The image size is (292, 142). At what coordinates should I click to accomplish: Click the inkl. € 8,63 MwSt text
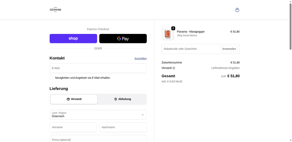pyautogui.click(x=172, y=81)
